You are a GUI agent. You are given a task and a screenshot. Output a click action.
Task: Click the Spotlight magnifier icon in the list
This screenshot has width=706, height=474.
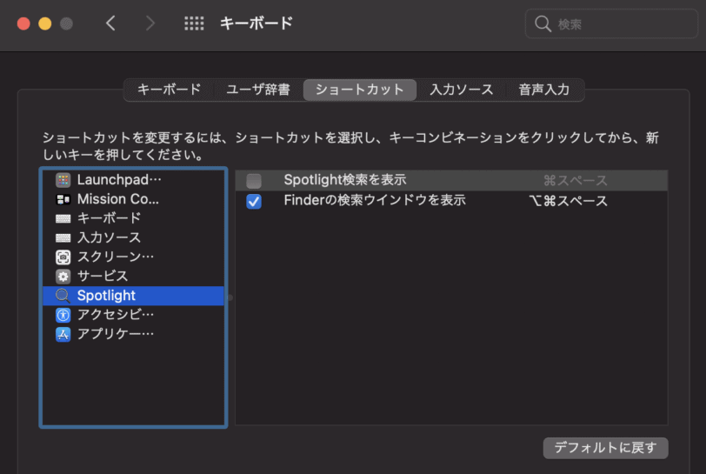point(63,296)
